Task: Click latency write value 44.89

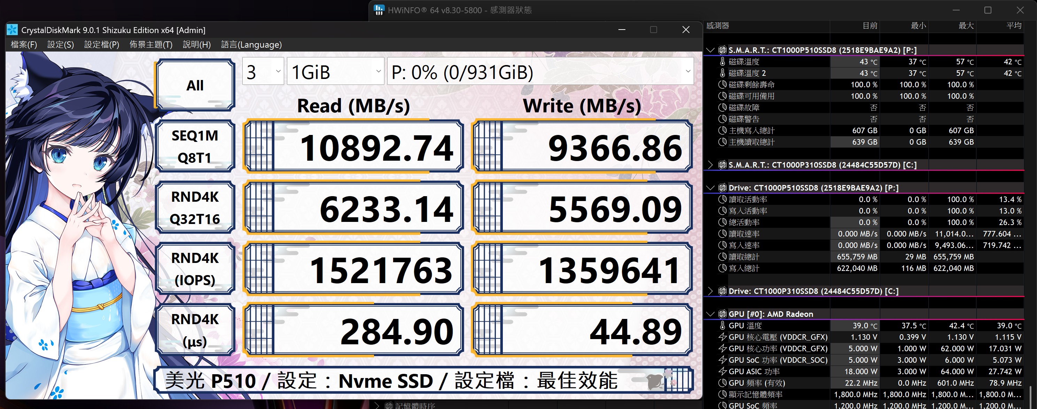Action: pyautogui.click(x=582, y=330)
